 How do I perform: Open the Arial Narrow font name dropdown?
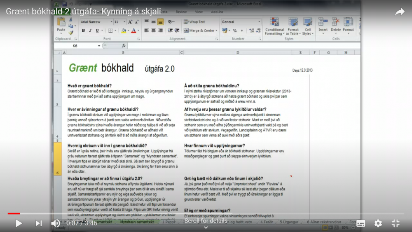point(96,22)
